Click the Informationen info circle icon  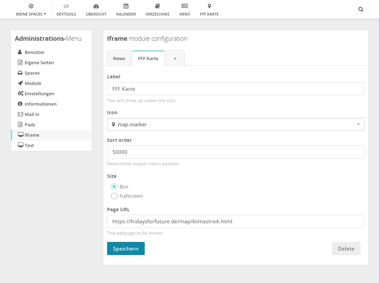(20, 104)
